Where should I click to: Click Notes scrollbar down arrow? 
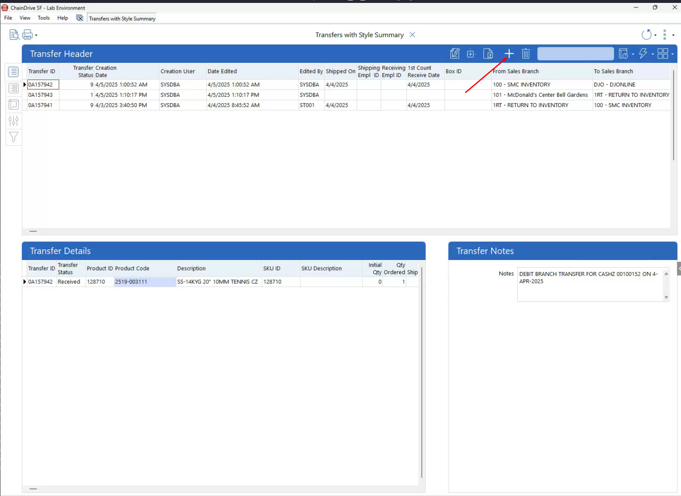pos(666,297)
